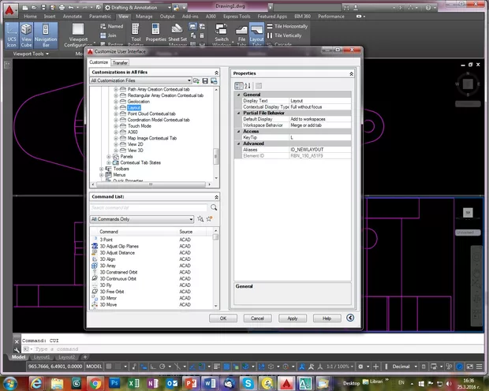Image resolution: width=489 pixels, height=391 pixels.
Task: Click the Apply button
Action: pyautogui.click(x=292, y=318)
